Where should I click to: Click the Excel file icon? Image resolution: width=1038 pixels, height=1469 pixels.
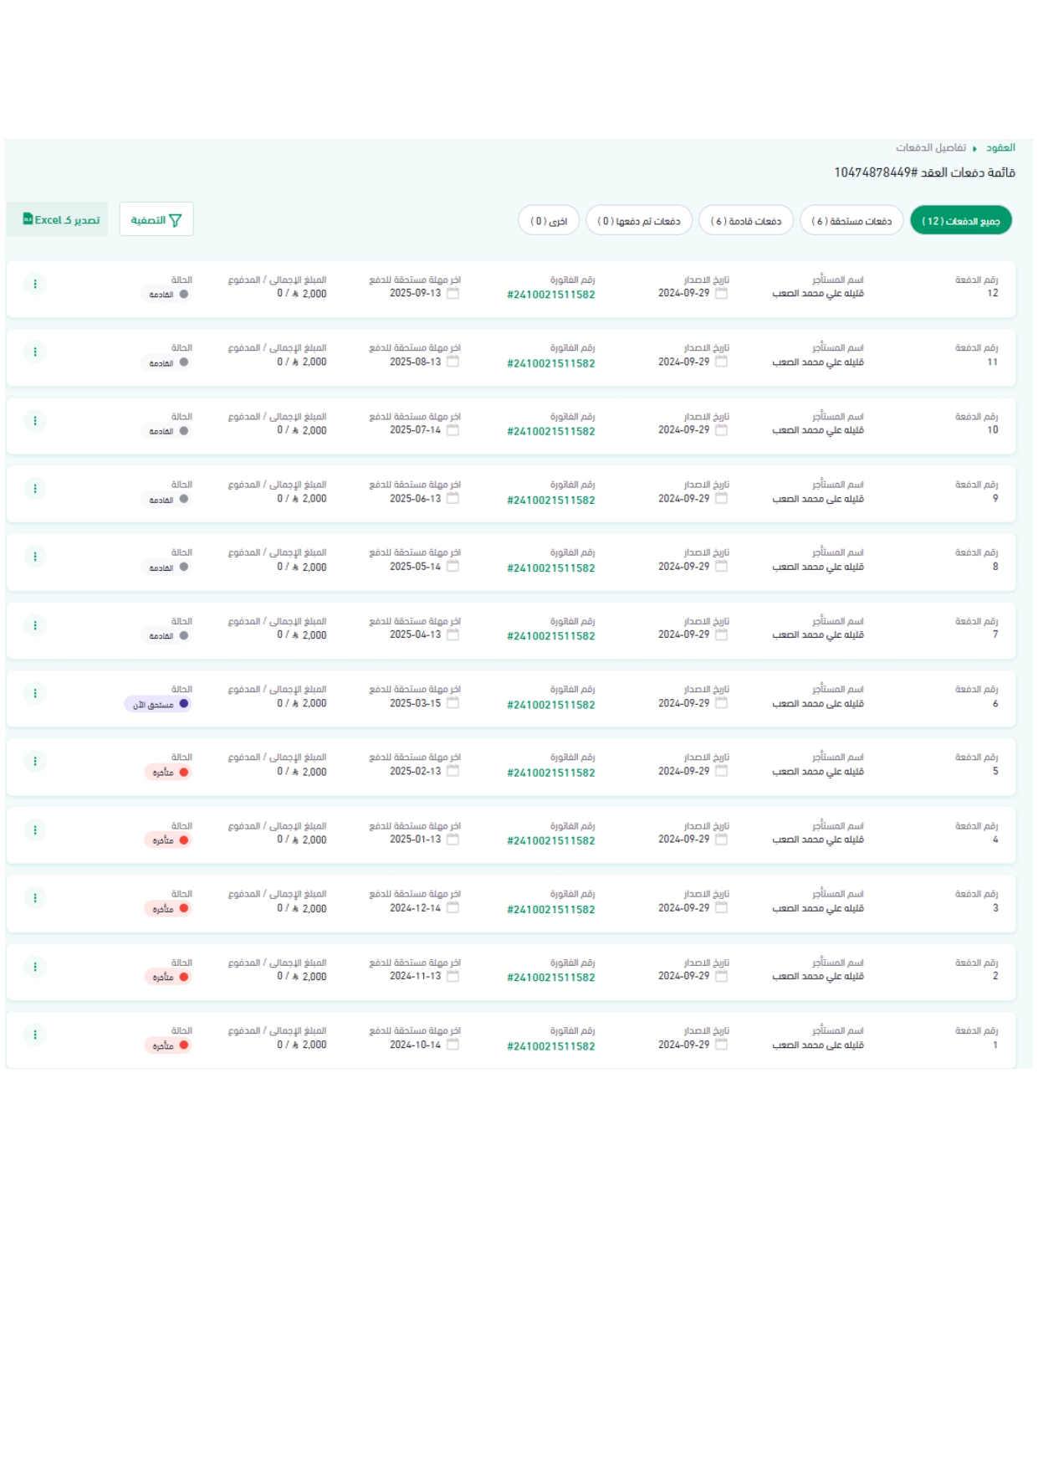tap(28, 219)
